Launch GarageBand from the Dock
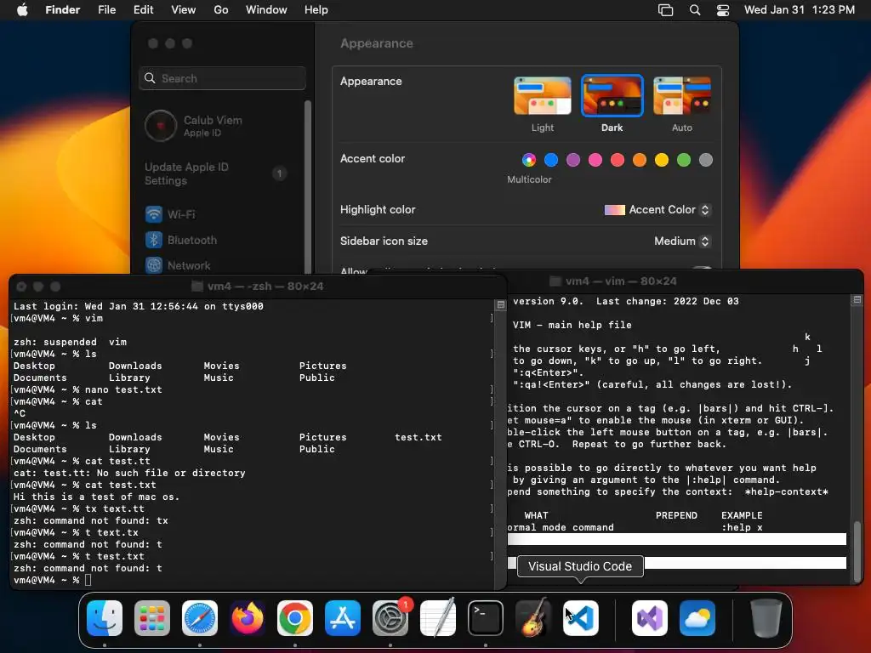Viewport: 871px width, 653px height. click(x=533, y=618)
